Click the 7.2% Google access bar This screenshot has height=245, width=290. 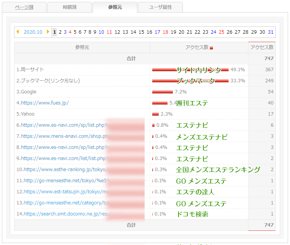click(x=163, y=92)
